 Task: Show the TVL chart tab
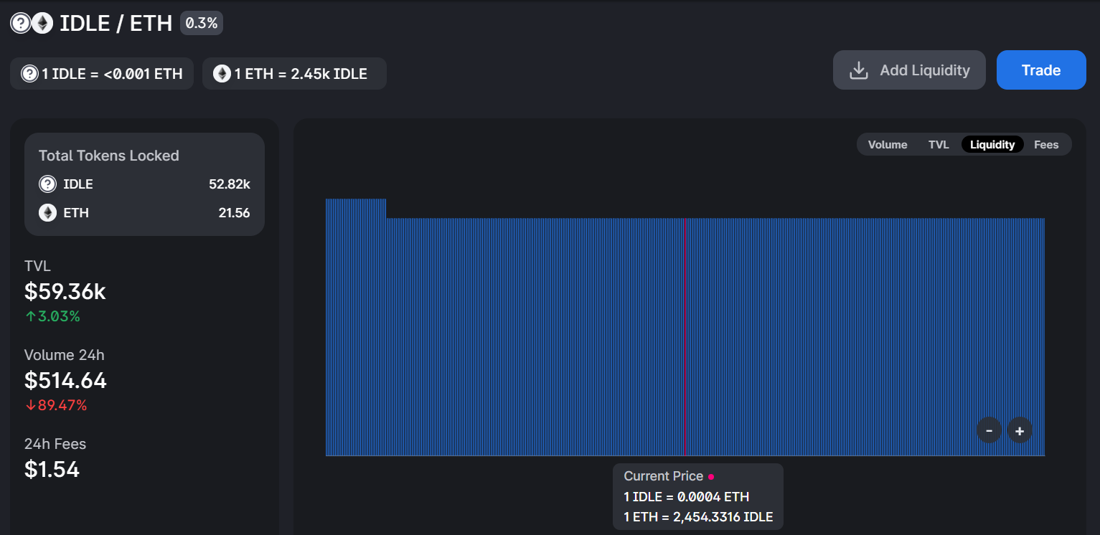938,145
